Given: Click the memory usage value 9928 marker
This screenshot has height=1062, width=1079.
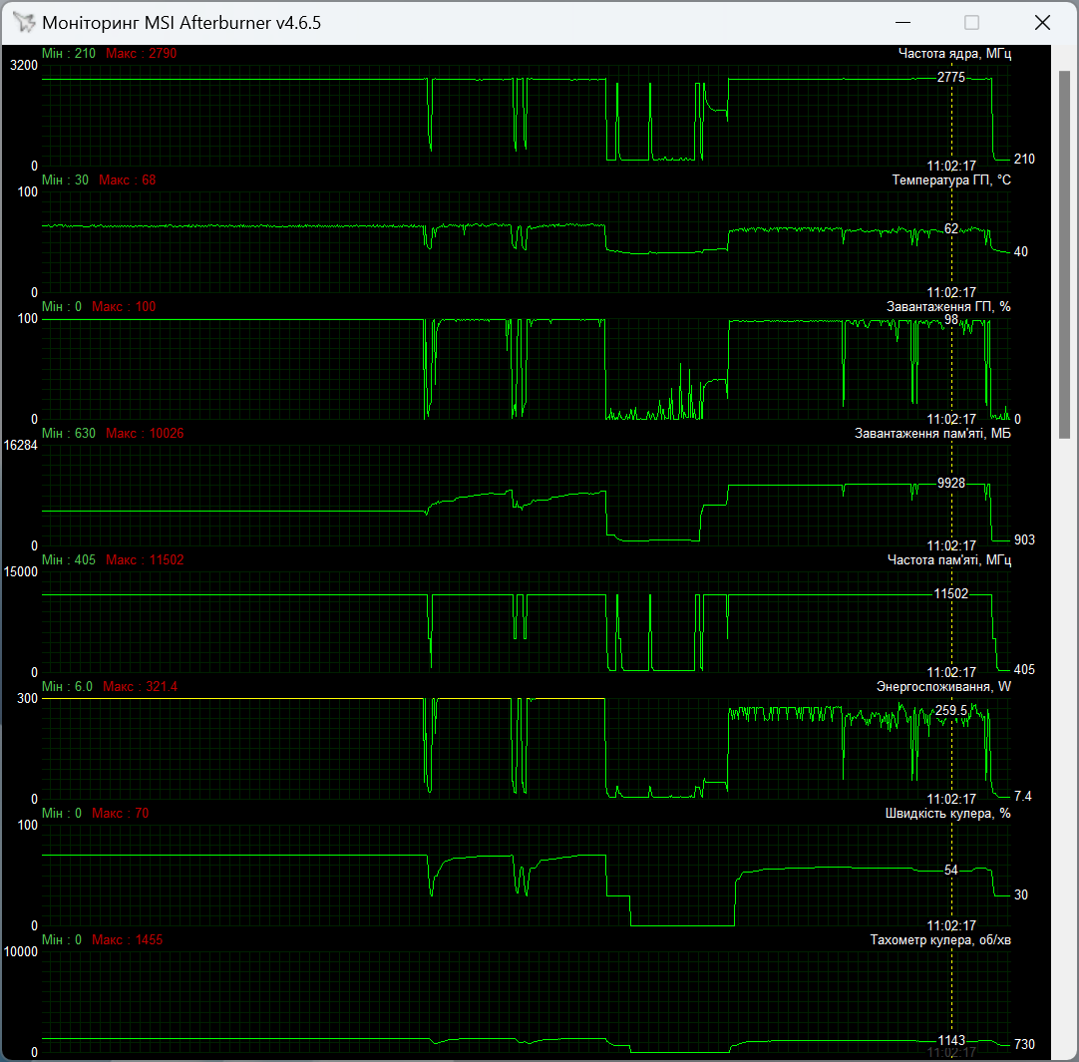Looking at the screenshot, I should [x=951, y=484].
